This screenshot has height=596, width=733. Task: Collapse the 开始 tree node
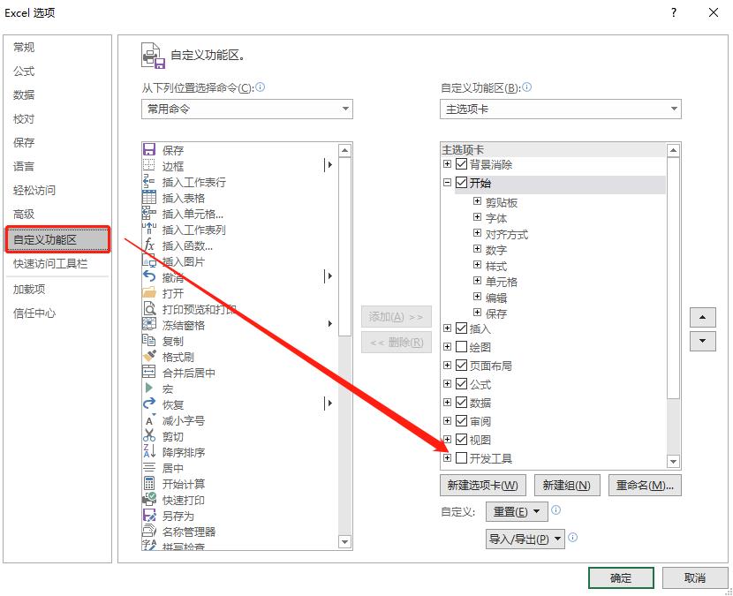point(448,184)
